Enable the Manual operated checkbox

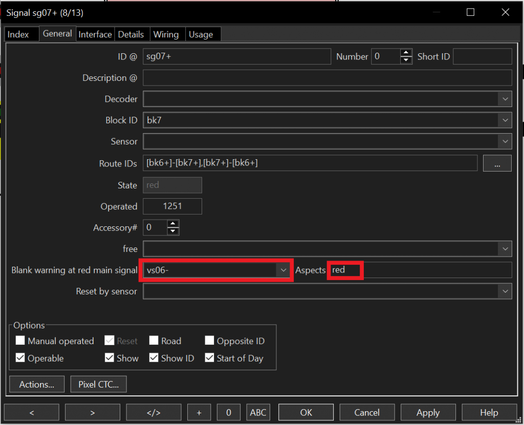[x=20, y=341]
